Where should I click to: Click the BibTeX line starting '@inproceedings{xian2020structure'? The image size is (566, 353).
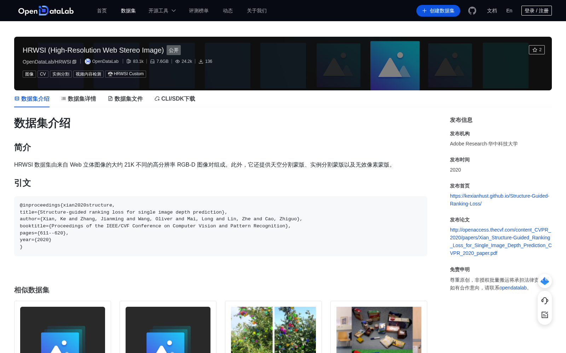[x=67, y=205]
